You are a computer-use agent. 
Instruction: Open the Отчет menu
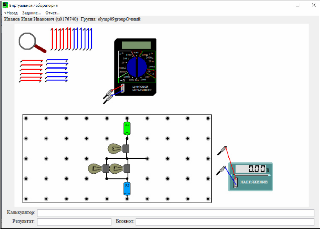tap(52, 13)
